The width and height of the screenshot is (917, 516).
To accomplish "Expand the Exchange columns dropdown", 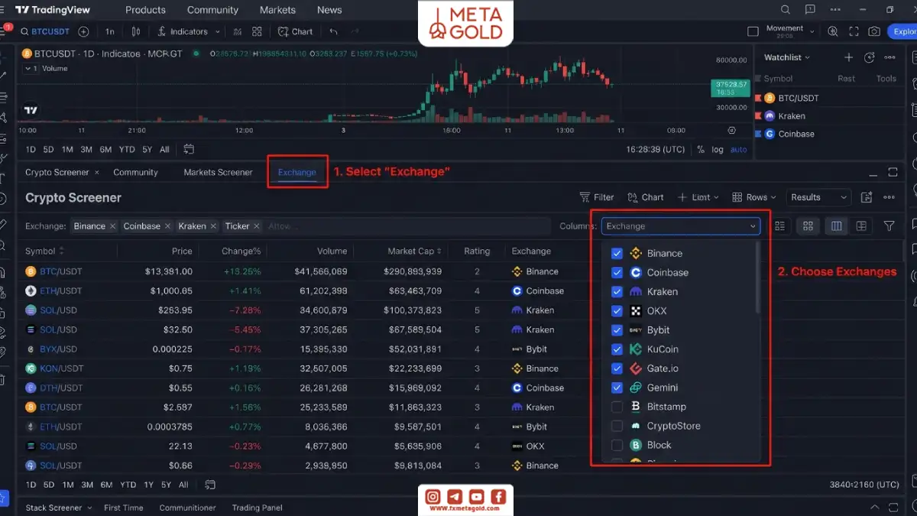I will coord(681,226).
